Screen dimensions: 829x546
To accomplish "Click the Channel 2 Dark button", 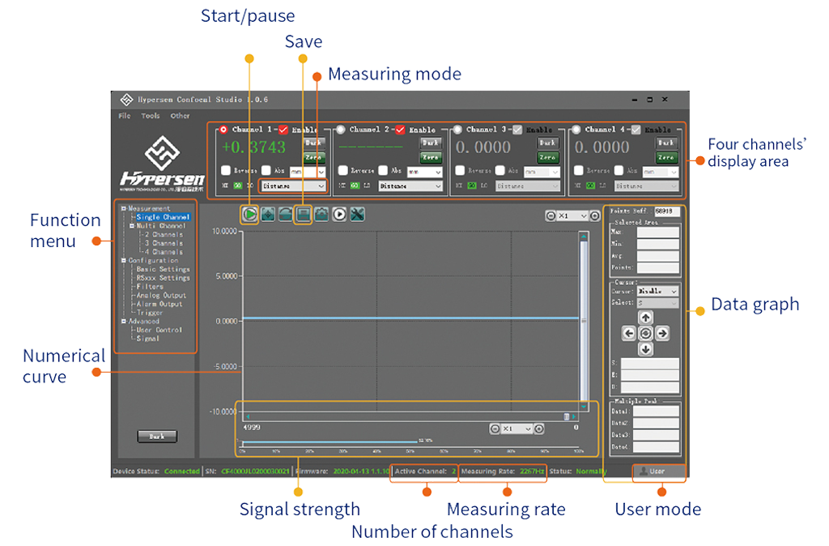I will [431, 143].
